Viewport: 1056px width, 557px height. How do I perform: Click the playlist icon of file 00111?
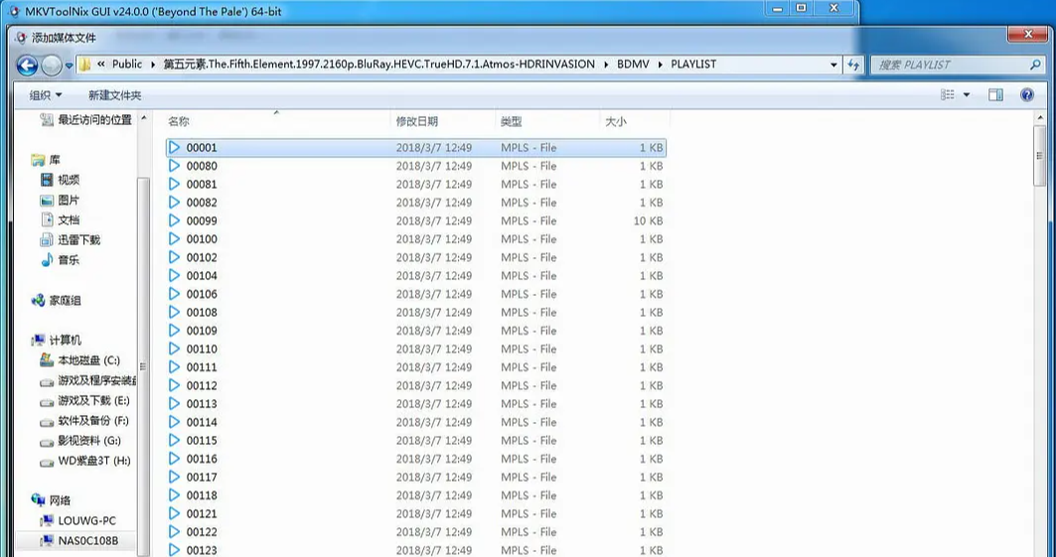click(x=175, y=367)
